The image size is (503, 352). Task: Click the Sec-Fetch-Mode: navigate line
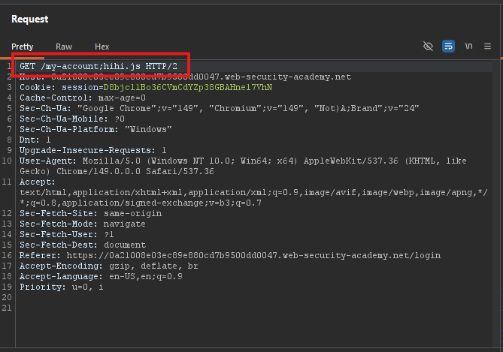(83, 224)
